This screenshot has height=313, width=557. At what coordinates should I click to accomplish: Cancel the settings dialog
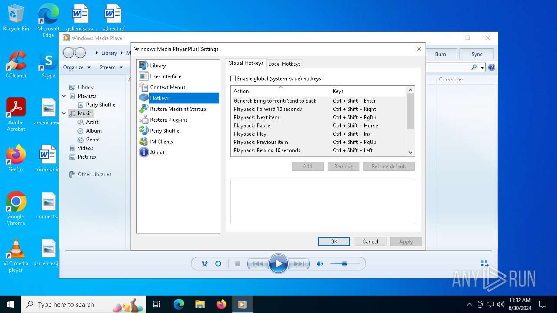coord(370,242)
